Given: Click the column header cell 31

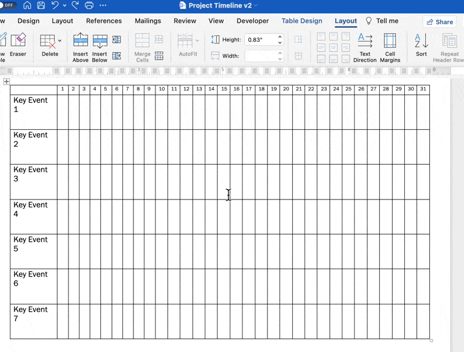Looking at the screenshot, I should coord(423,90).
